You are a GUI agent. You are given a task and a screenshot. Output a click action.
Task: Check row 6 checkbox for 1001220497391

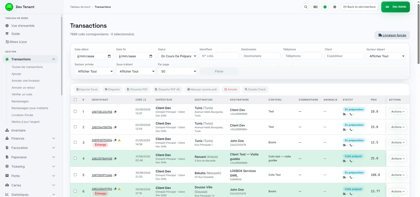75,191
